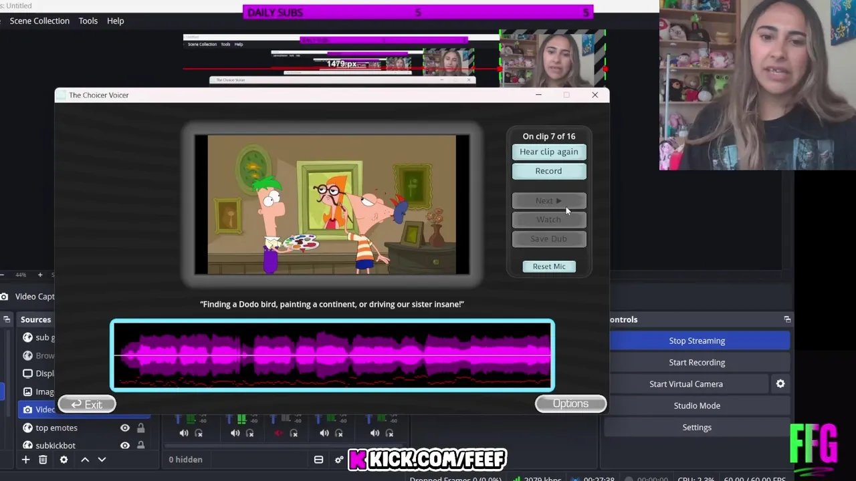Move the selected source up

85,460
